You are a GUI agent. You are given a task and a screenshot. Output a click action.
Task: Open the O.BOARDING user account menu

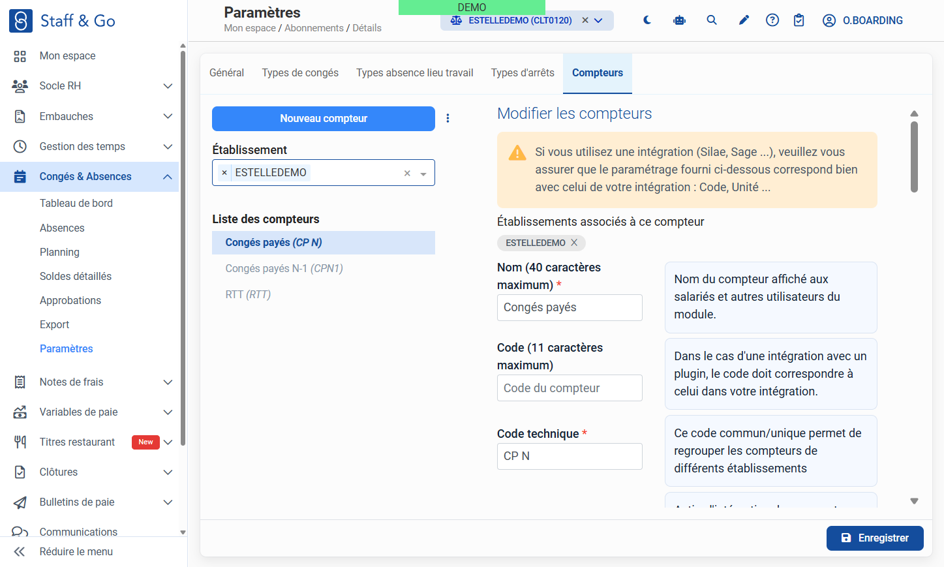(x=862, y=20)
